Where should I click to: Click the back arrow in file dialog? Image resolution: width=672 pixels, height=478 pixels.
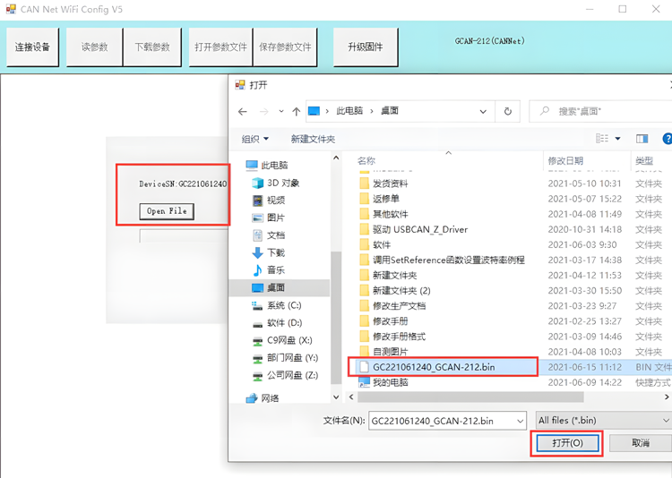(243, 111)
